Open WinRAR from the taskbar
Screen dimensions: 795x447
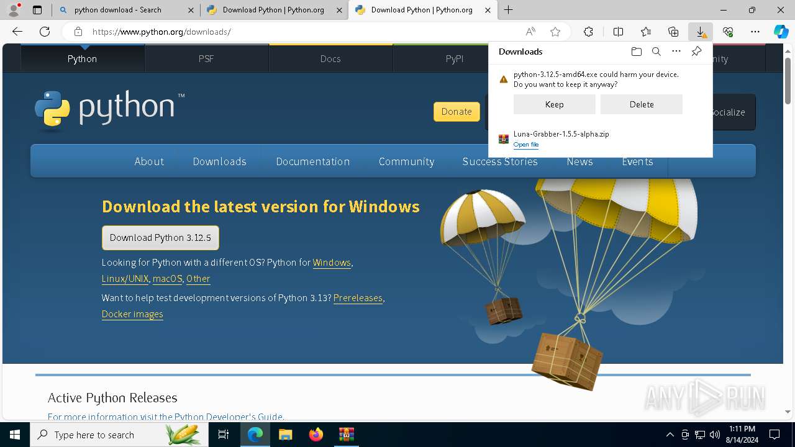[x=346, y=435]
